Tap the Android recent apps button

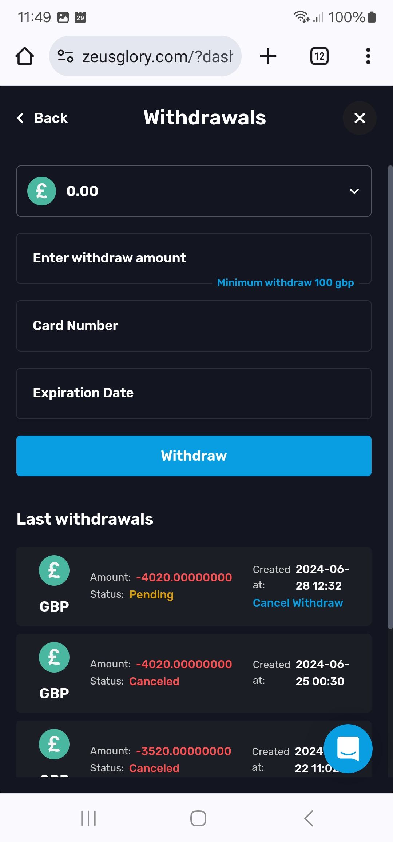[88, 818]
